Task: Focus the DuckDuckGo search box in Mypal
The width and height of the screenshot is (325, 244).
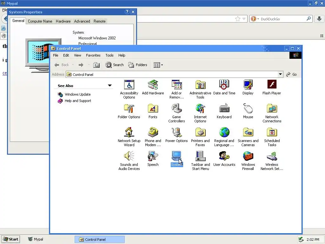Action: point(282,19)
